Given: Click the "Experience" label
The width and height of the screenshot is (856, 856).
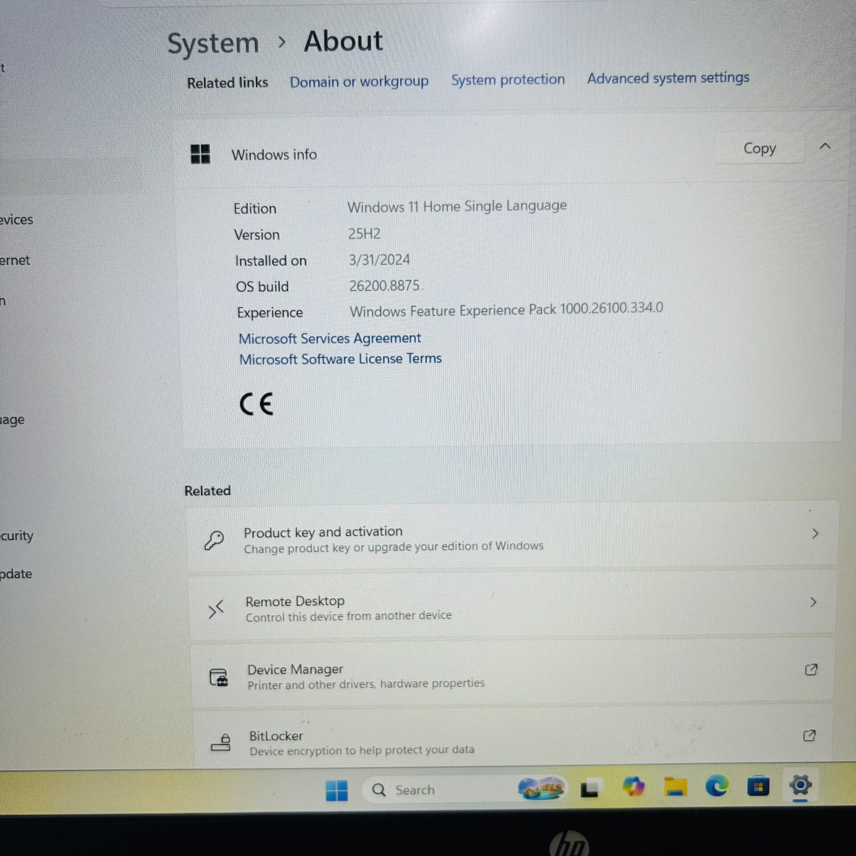Looking at the screenshot, I should point(270,313).
